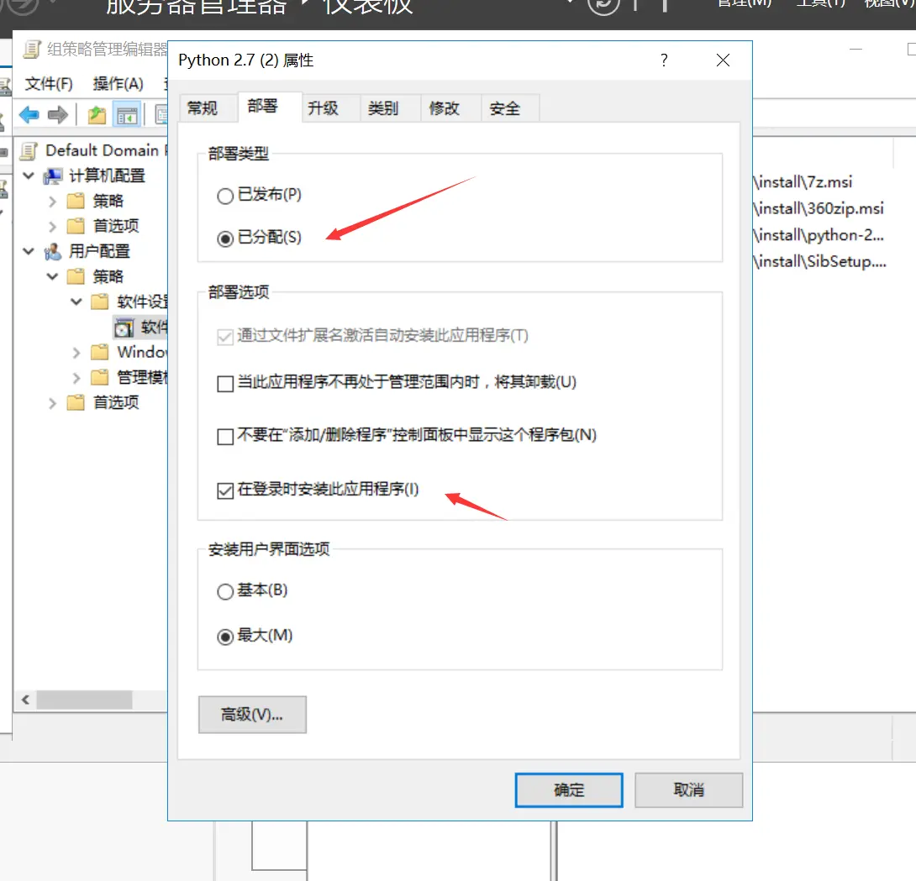Click the tree pane horizontal scrollbar thumb

tap(85, 700)
